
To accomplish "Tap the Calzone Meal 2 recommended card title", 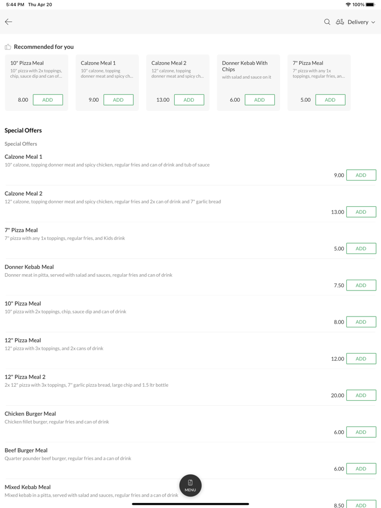I will point(169,63).
